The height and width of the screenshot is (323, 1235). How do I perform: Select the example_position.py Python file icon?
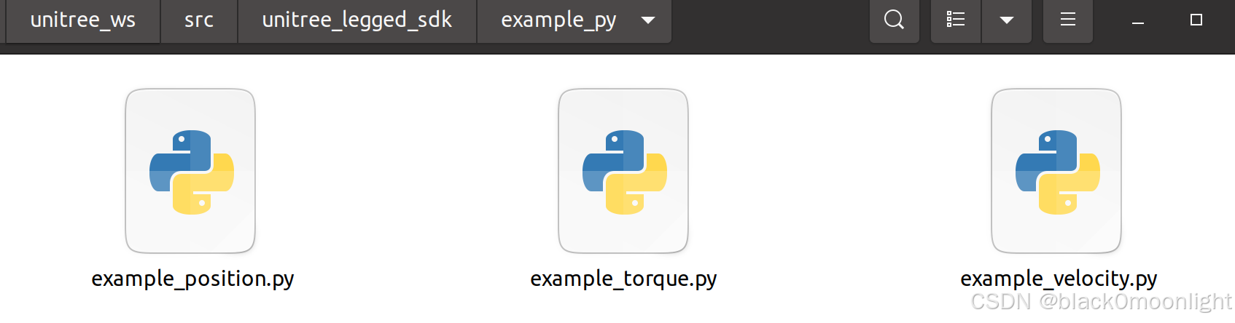tap(190, 171)
